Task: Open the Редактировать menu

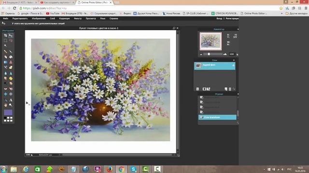Action: coord(20,18)
